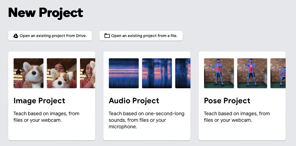The image size is (296, 146).
Task: Click the first audio spectrogram thumbnail
Action: pos(124,73)
